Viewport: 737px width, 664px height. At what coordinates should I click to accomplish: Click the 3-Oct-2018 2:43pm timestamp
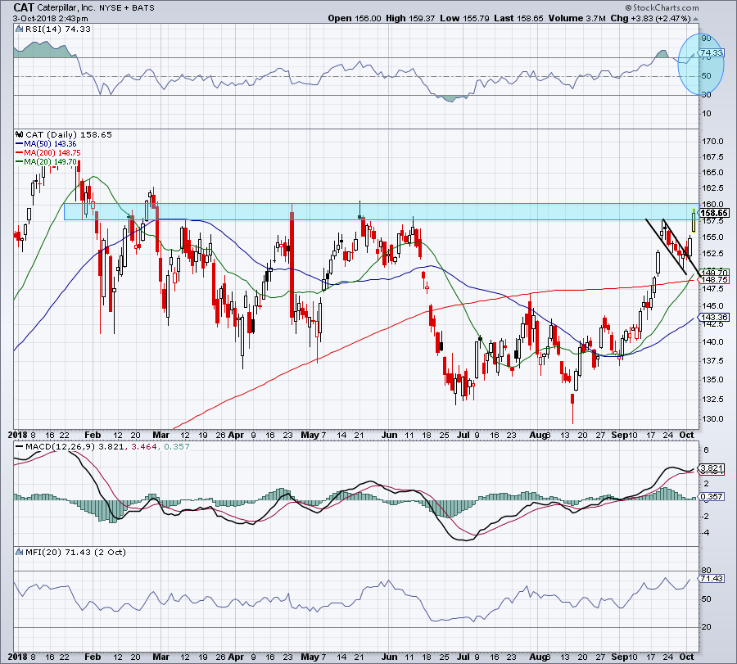tap(50, 19)
